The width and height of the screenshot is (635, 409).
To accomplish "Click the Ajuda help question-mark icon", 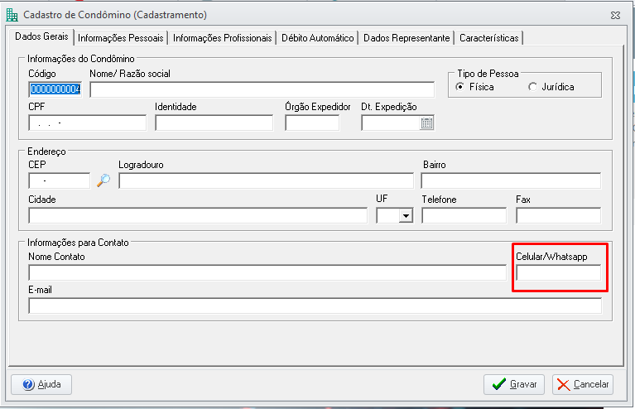I will [x=28, y=384].
